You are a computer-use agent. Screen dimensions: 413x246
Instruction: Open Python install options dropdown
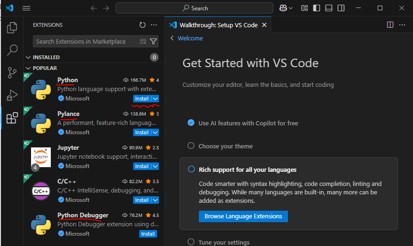coord(155,99)
